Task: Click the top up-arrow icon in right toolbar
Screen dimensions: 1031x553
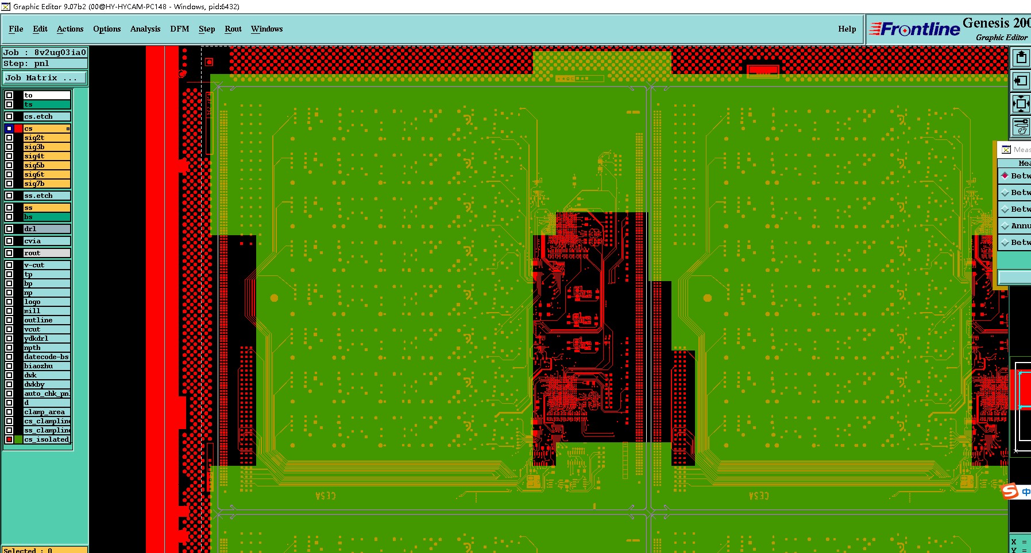Action: tap(1021, 57)
